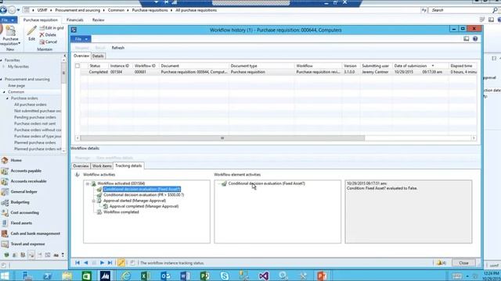Go to first record in status bar

(x=77, y=263)
